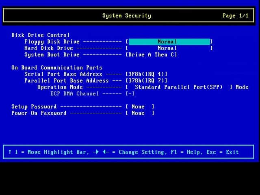260x195 pixels.
Task: Click the Power On Password label
Action: click(x=39, y=113)
